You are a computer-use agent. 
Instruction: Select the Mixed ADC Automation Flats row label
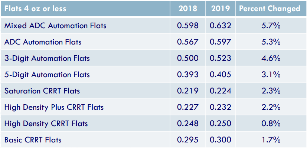(x=55, y=26)
